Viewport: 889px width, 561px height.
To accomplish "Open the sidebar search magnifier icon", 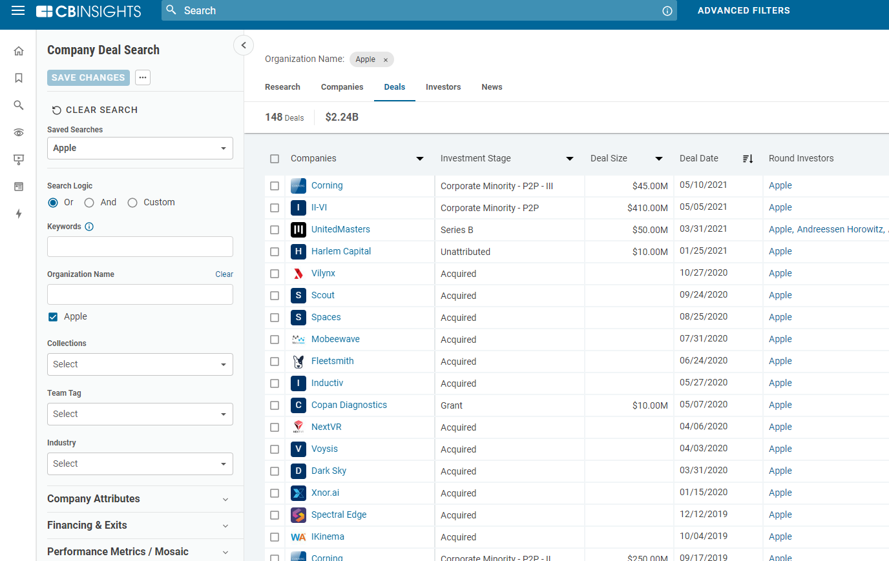I will (19, 105).
